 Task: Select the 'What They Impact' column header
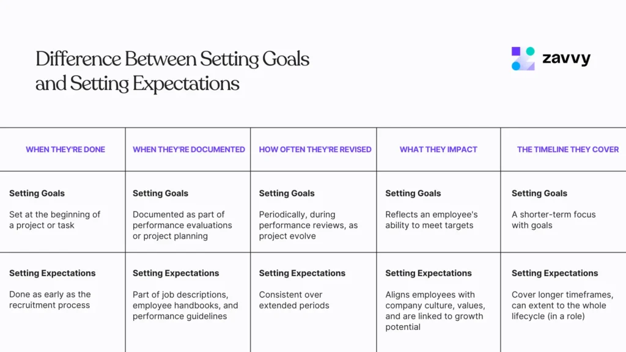click(438, 150)
